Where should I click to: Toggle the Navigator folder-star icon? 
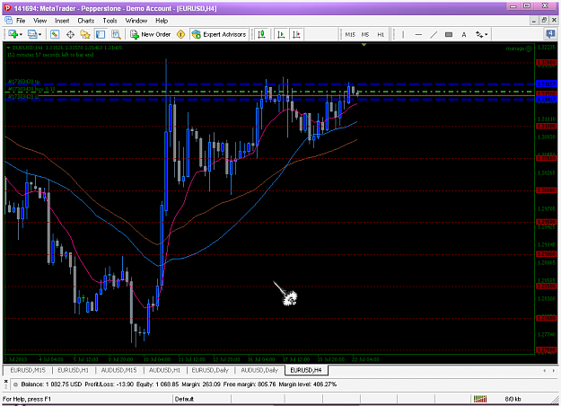[x=84, y=34]
